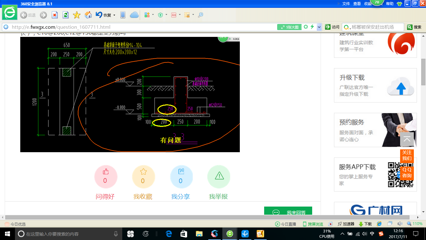Open 下载 downloads in the status bar
The image size is (426, 240).
(x=365, y=224)
